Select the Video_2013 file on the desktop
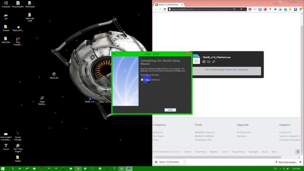The width and height of the screenshot is (304, 171). (x=18, y=28)
